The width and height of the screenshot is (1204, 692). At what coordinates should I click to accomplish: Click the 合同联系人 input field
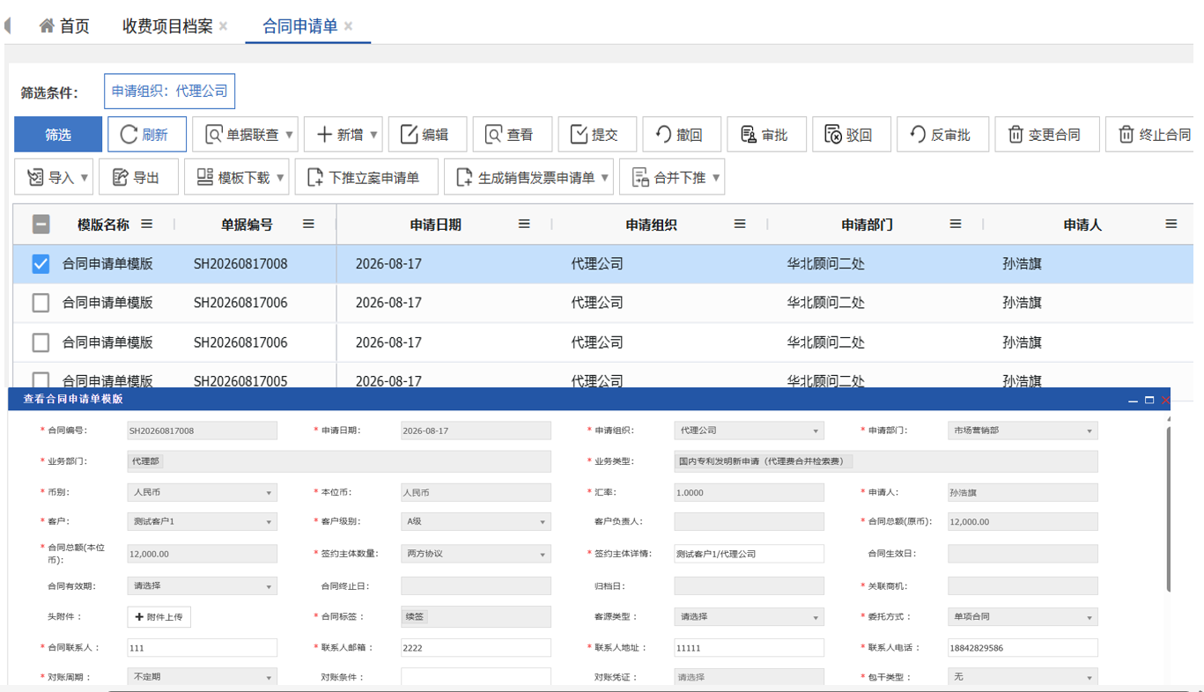[x=203, y=647]
